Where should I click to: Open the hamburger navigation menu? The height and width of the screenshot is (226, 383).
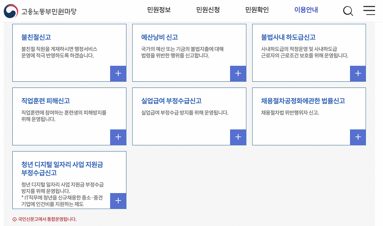[369, 11]
